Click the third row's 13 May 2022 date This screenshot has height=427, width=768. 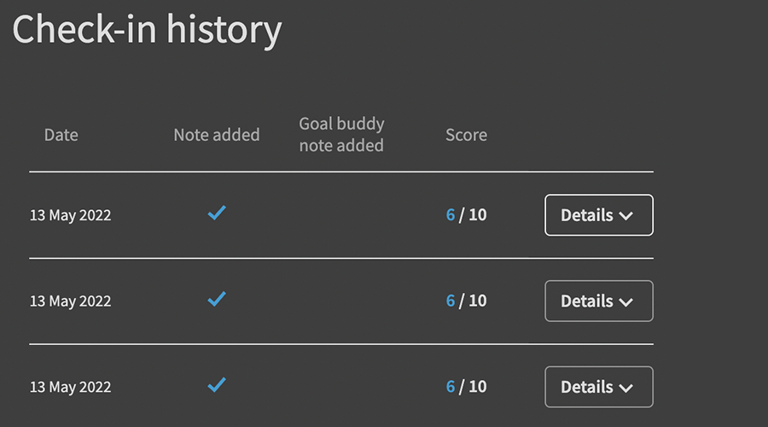(71, 387)
